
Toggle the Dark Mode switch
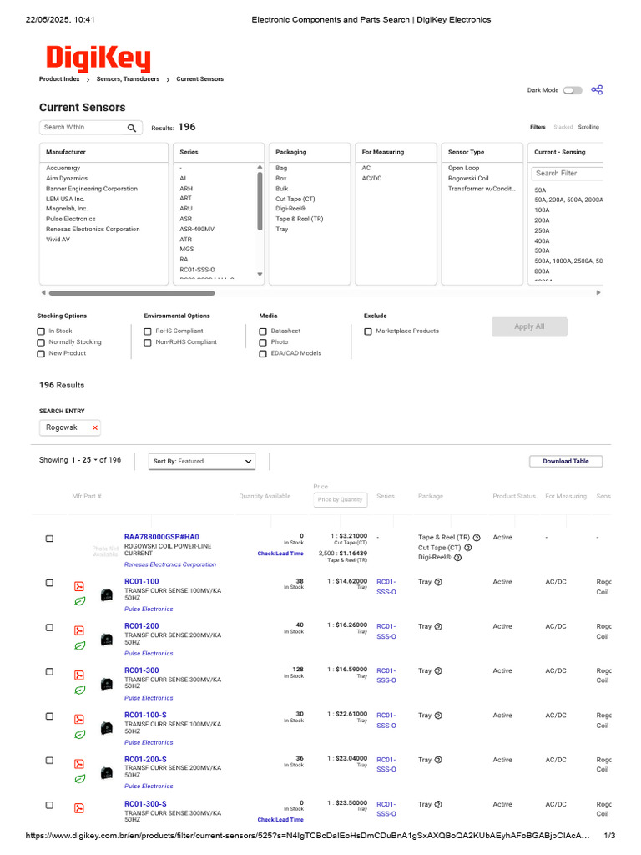pyautogui.click(x=573, y=90)
